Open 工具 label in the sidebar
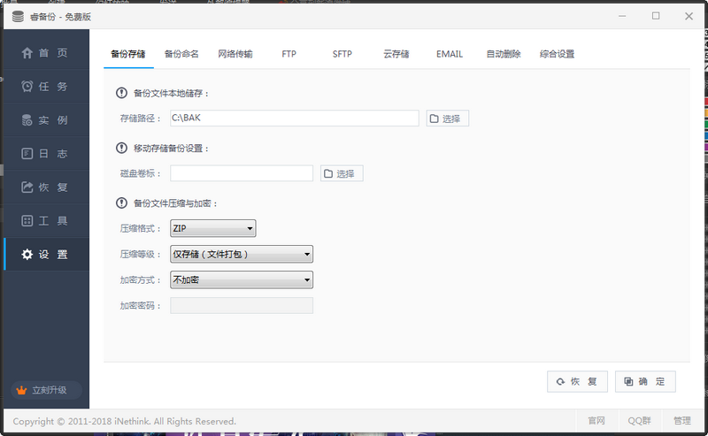The width and height of the screenshot is (708, 436). (x=53, y=221)
